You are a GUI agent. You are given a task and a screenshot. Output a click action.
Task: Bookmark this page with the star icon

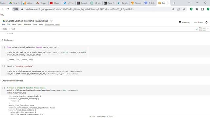pyautogui.click(x=184, y=9)
